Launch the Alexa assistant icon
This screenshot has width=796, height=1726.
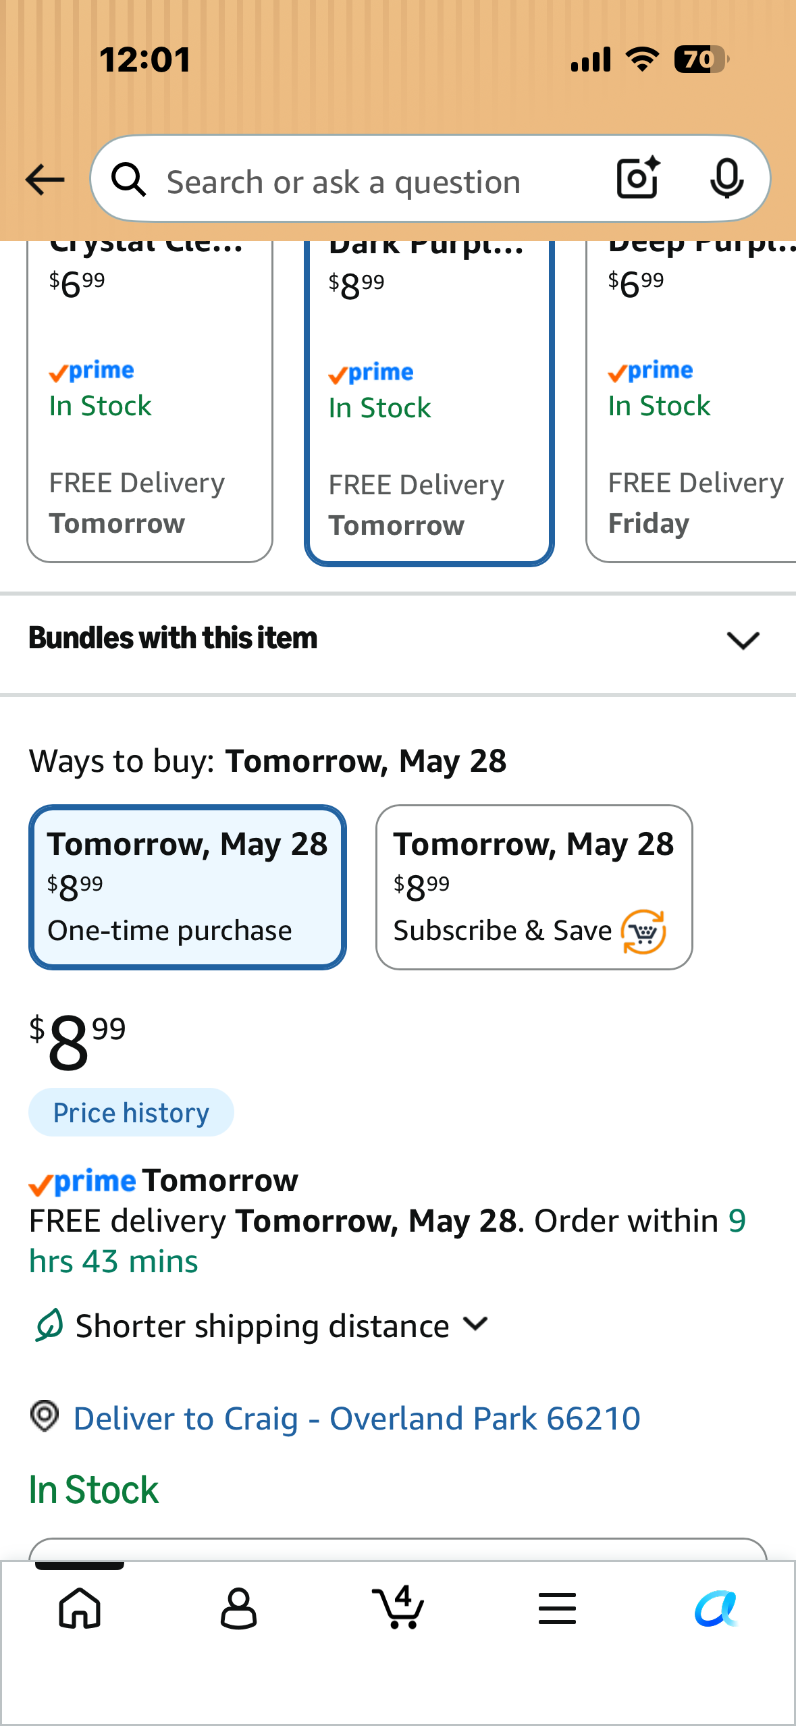pyautogui.click(x=716, y=1608)
